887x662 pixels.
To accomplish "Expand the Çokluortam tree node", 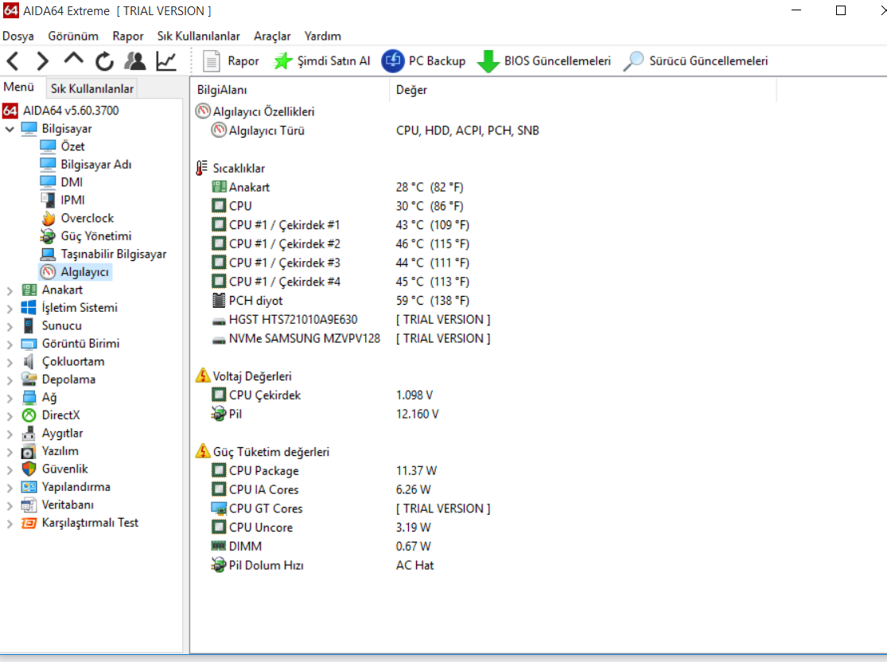I will [x=10, y=362].
